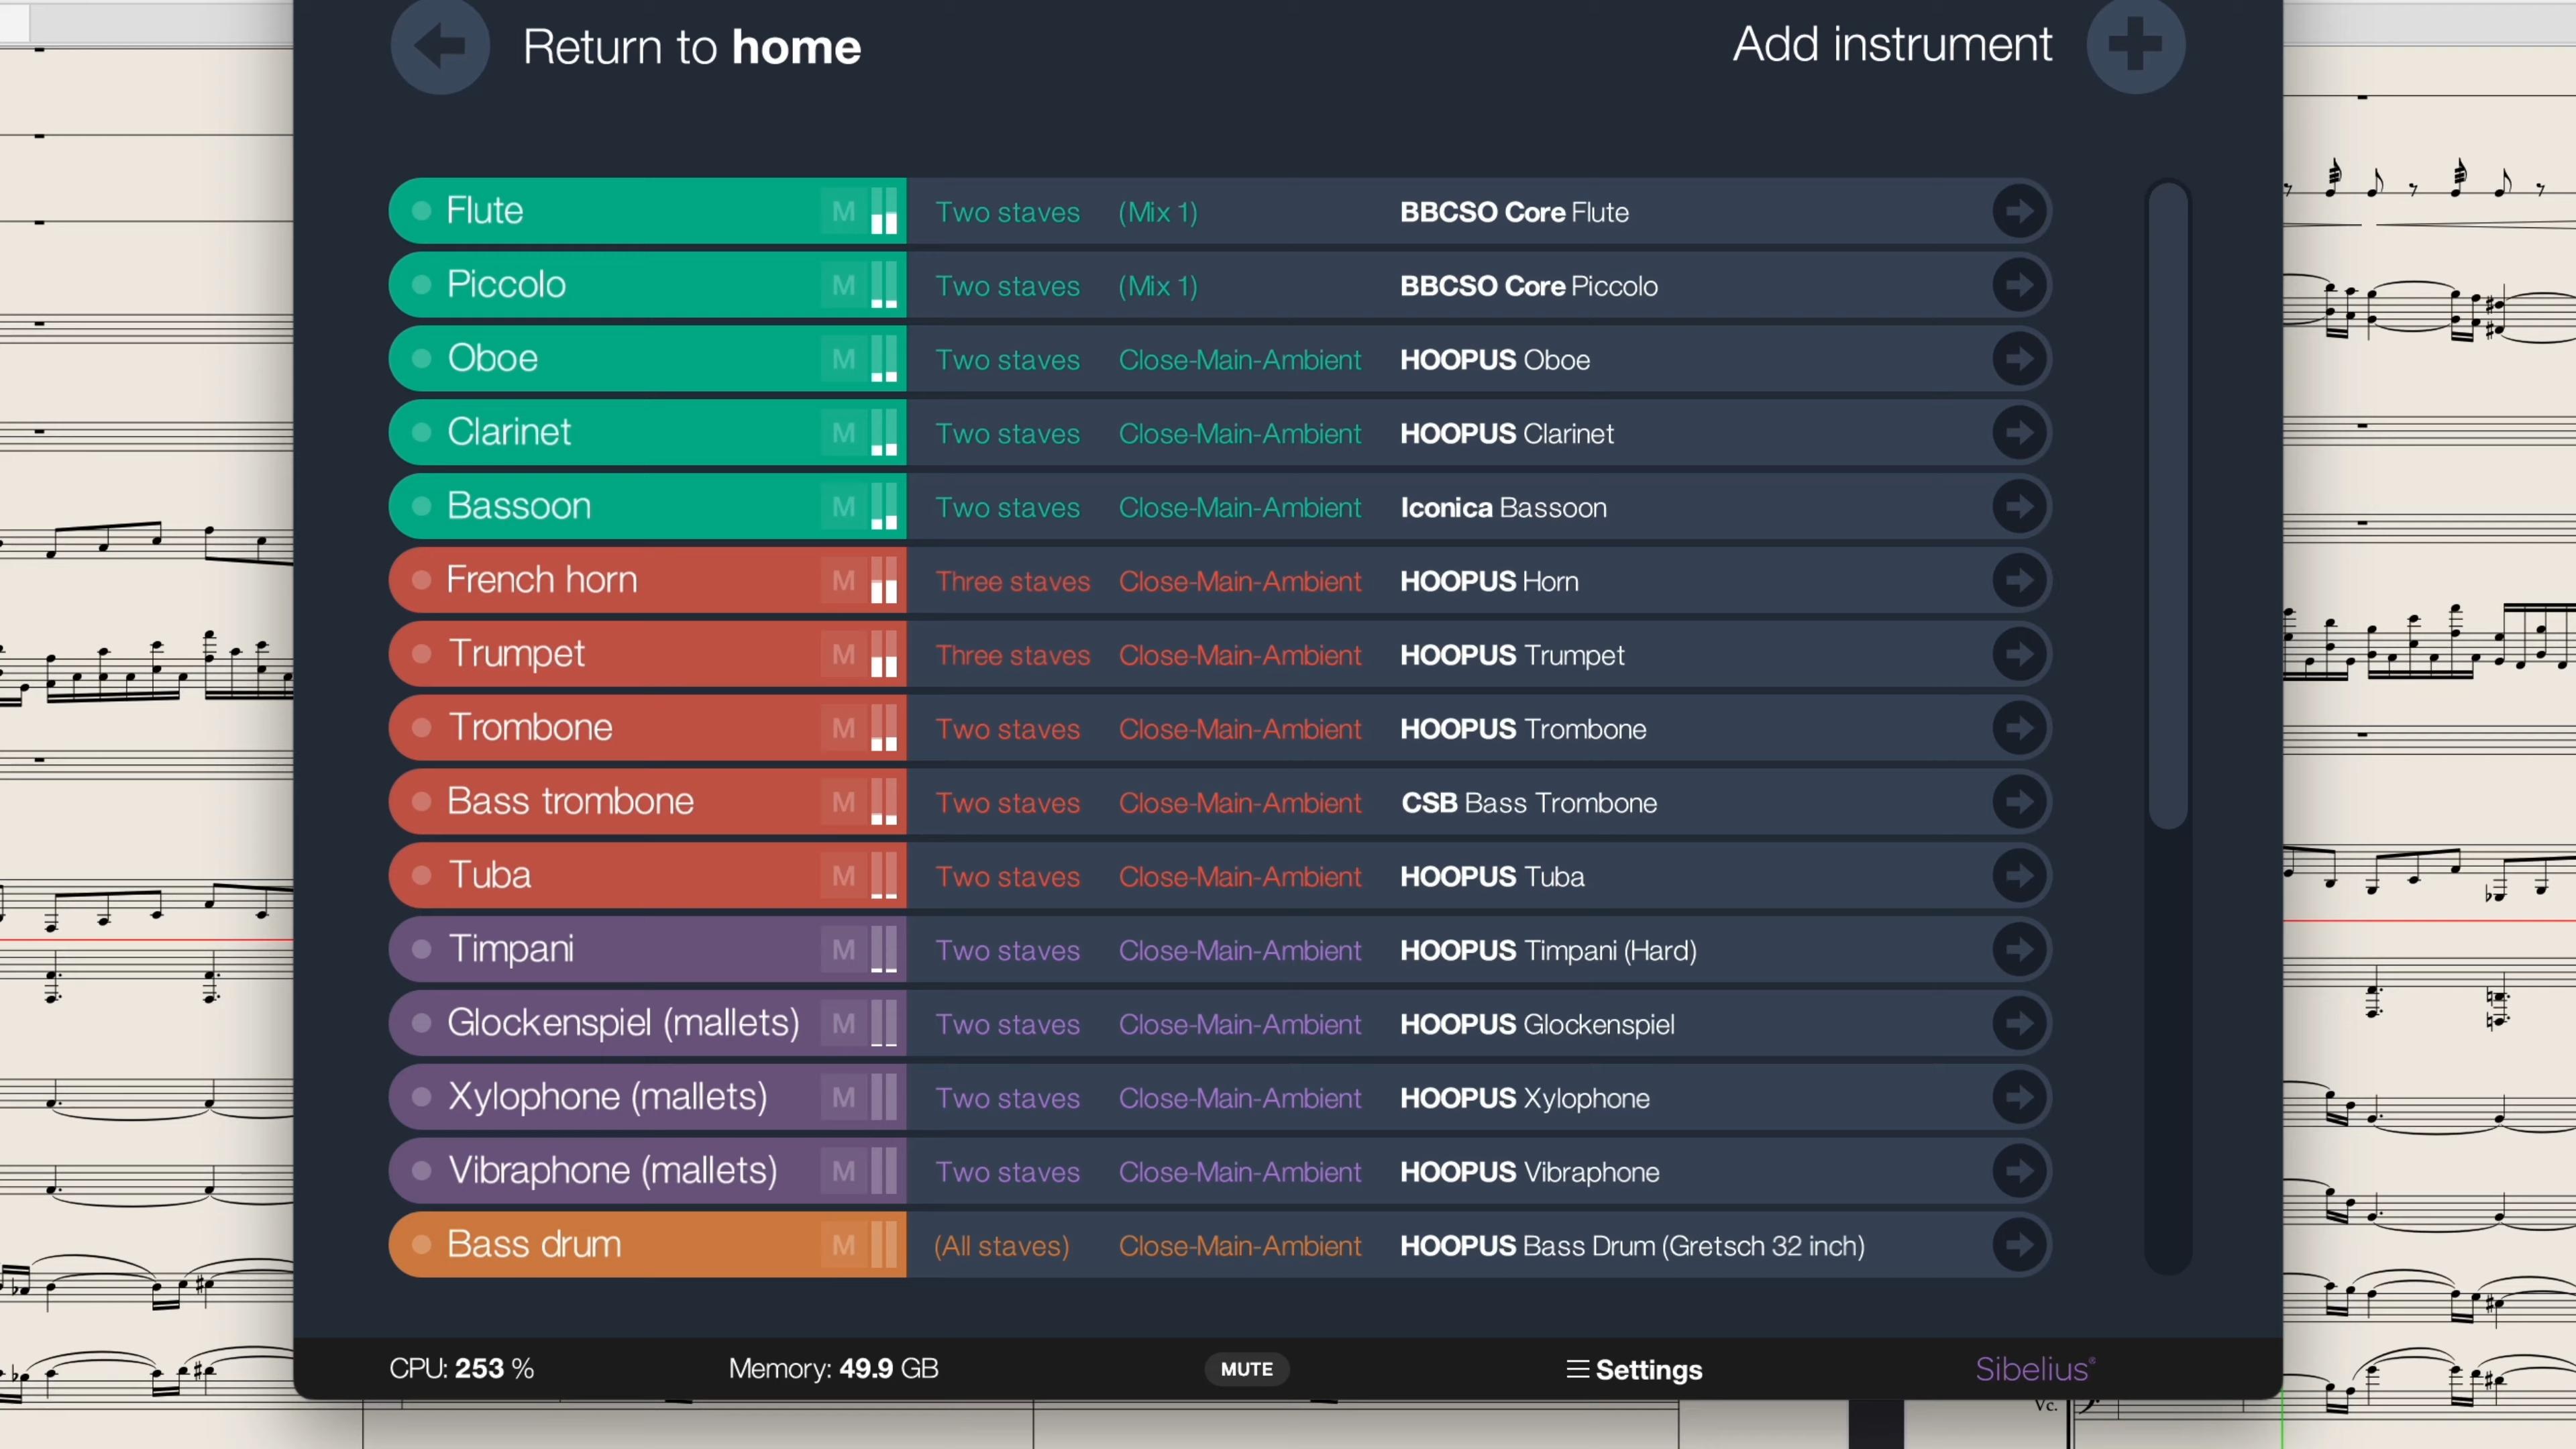Select 'BBCSO Core Flute' patch name
2576x1449 pixels.
point(1514,212)
